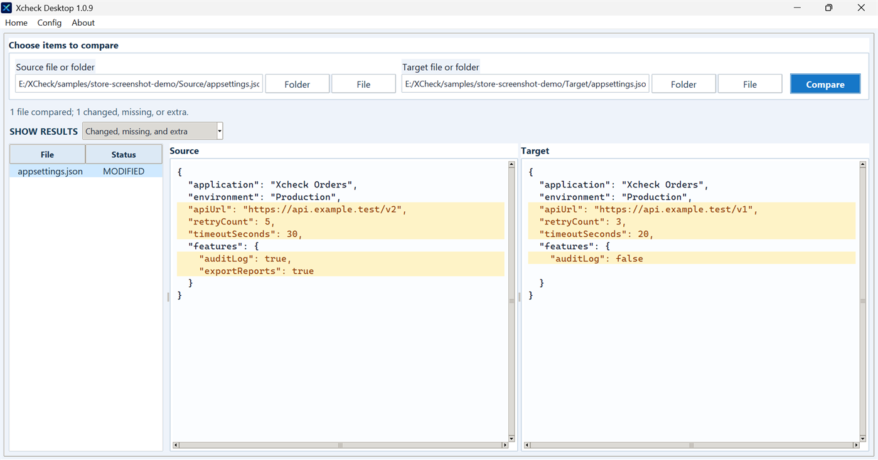Viewport: 878px width, 460px height.
Task: Maximize the Xcheck Desktop window
Action: pos(828,8)
